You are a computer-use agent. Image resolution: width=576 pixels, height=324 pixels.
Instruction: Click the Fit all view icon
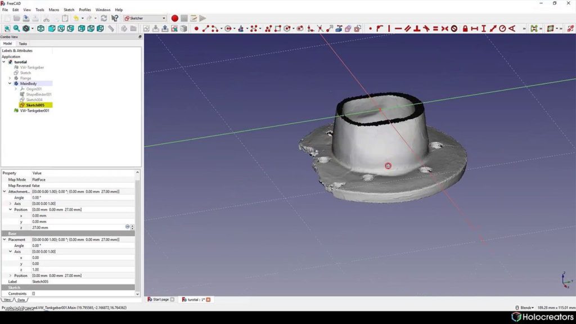(7, 29)
